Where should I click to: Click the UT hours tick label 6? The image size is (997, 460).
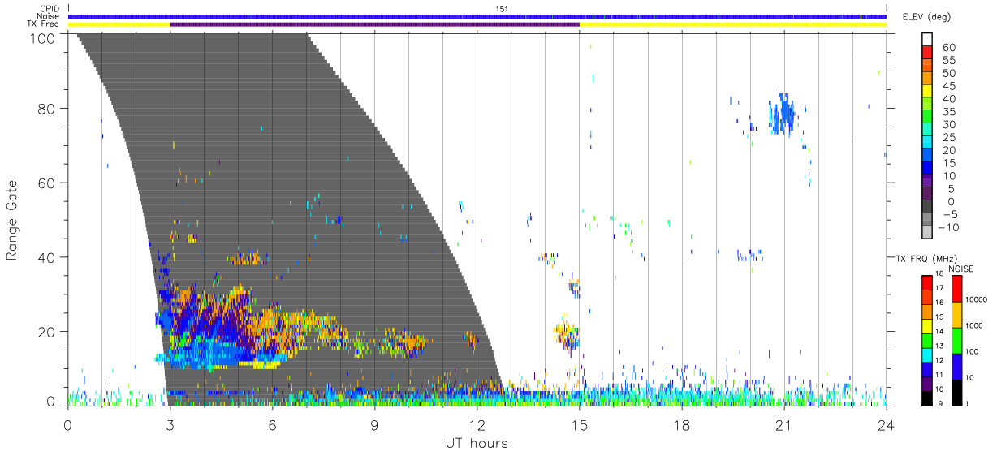pyautogui.click(x=273, y=425)
